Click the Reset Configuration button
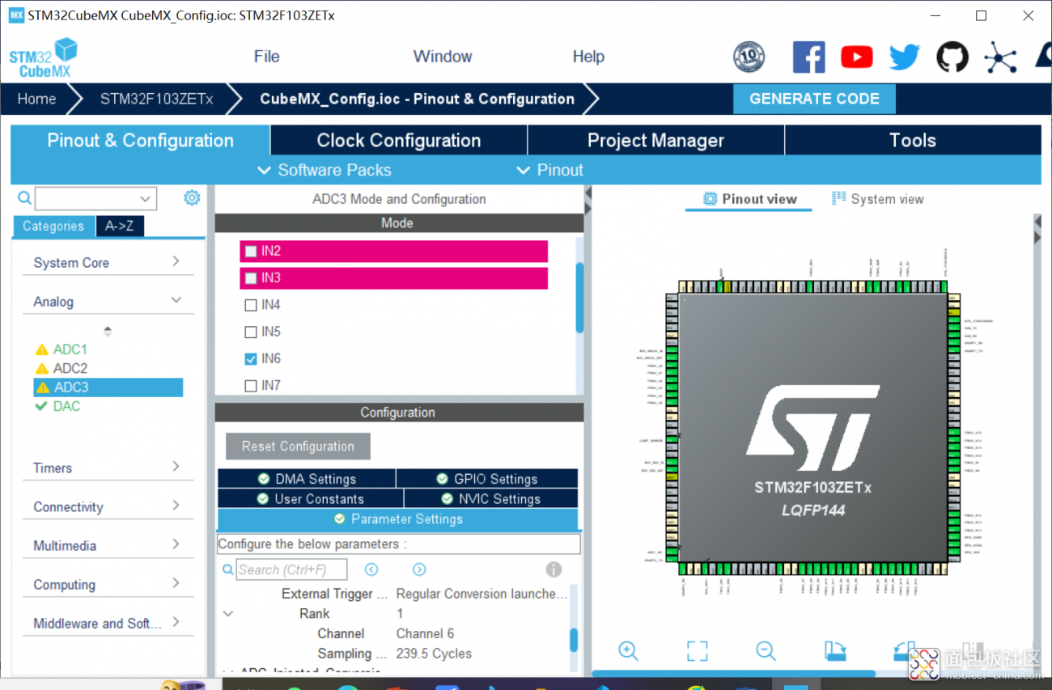Screen dimensions: 1052x690 coord(298,446)
